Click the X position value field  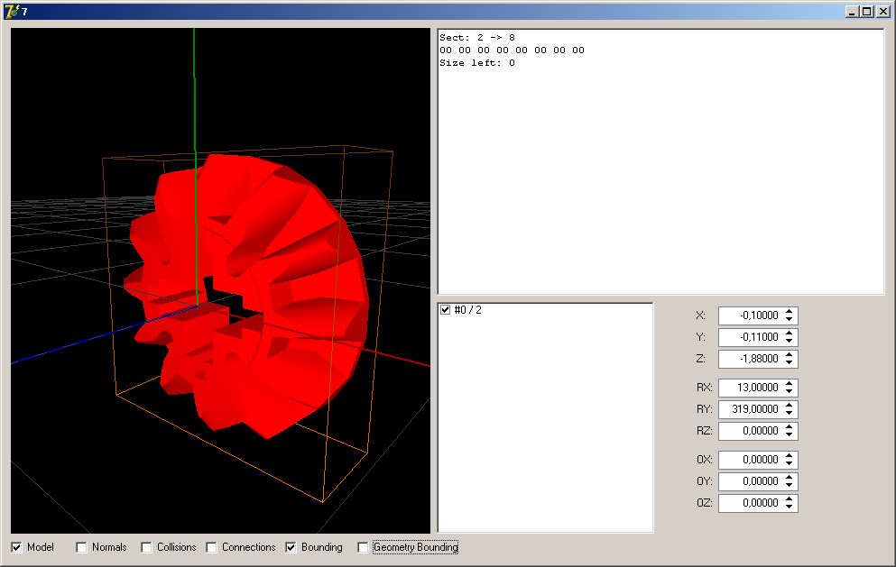[x=750, y=316]
